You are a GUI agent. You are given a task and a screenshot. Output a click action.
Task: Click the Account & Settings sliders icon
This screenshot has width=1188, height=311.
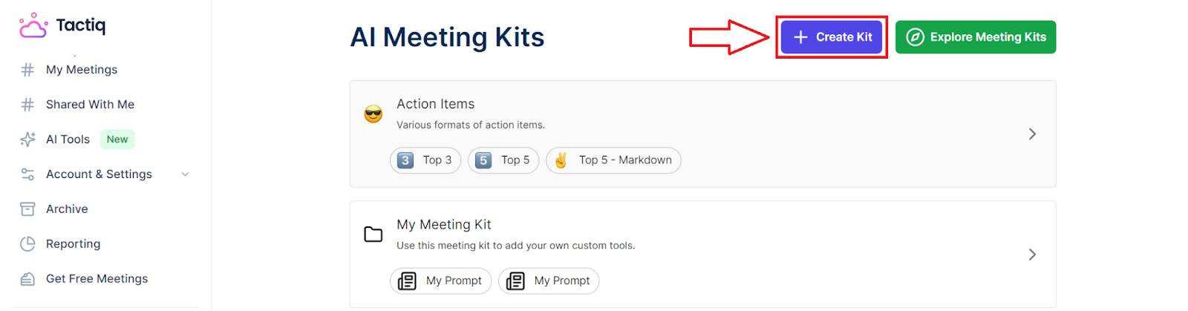tap(27, 174)
